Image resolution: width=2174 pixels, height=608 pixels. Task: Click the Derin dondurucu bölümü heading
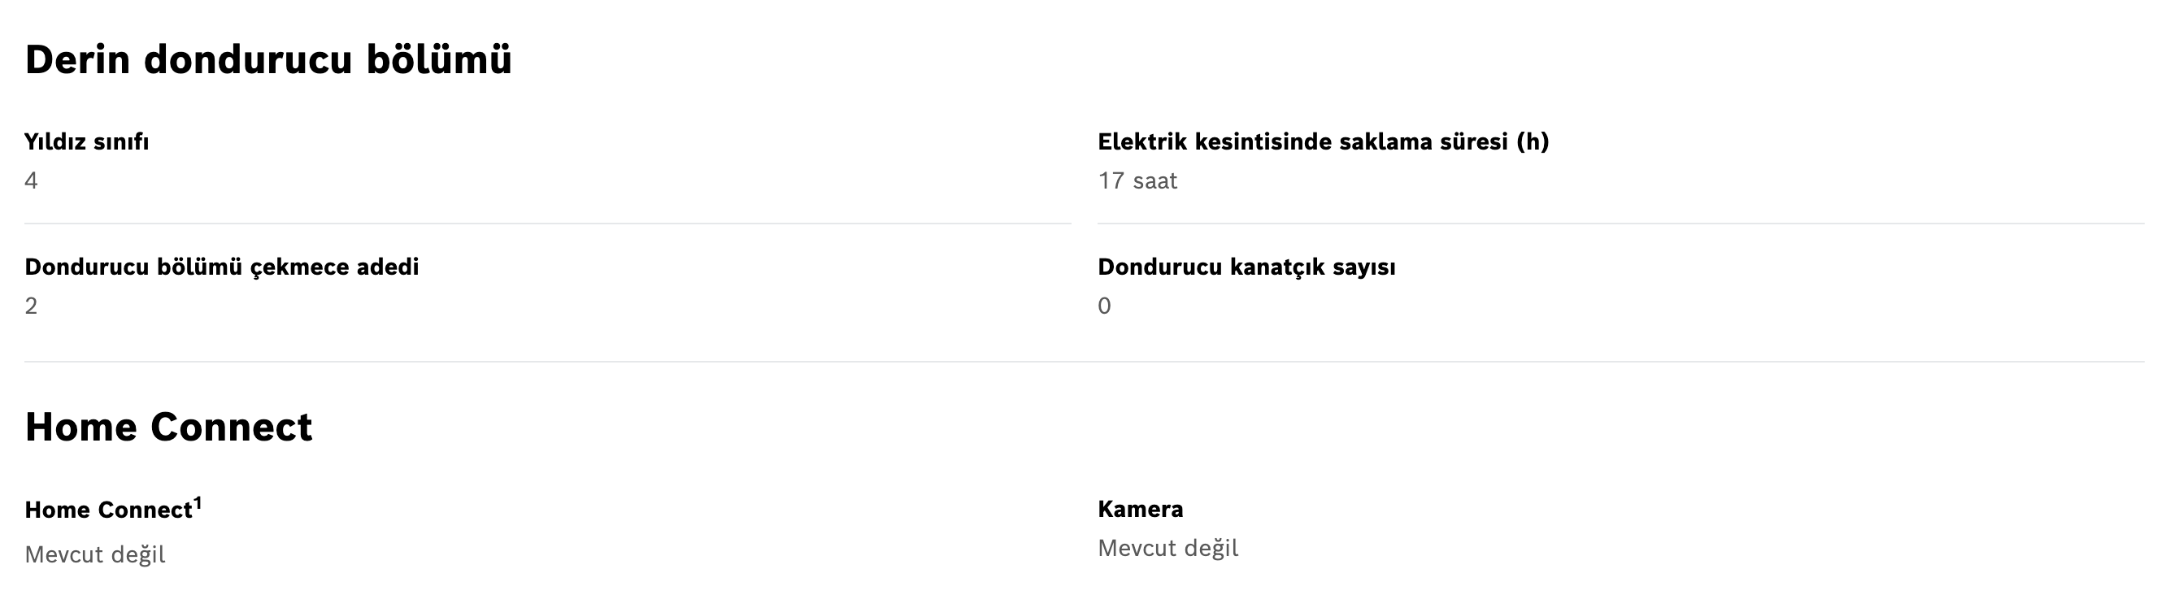pyautogui.click(x=268, y=60)
